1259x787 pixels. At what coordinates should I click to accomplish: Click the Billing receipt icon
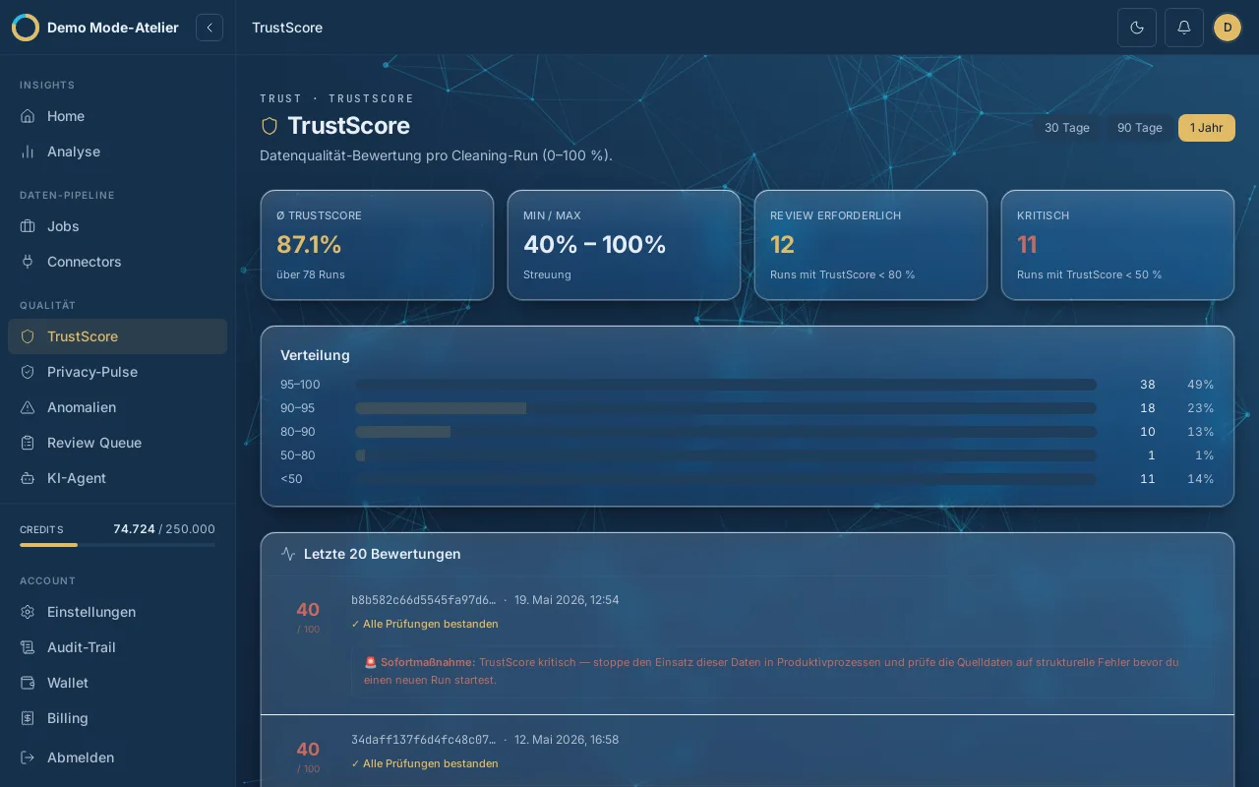[28, 718]
